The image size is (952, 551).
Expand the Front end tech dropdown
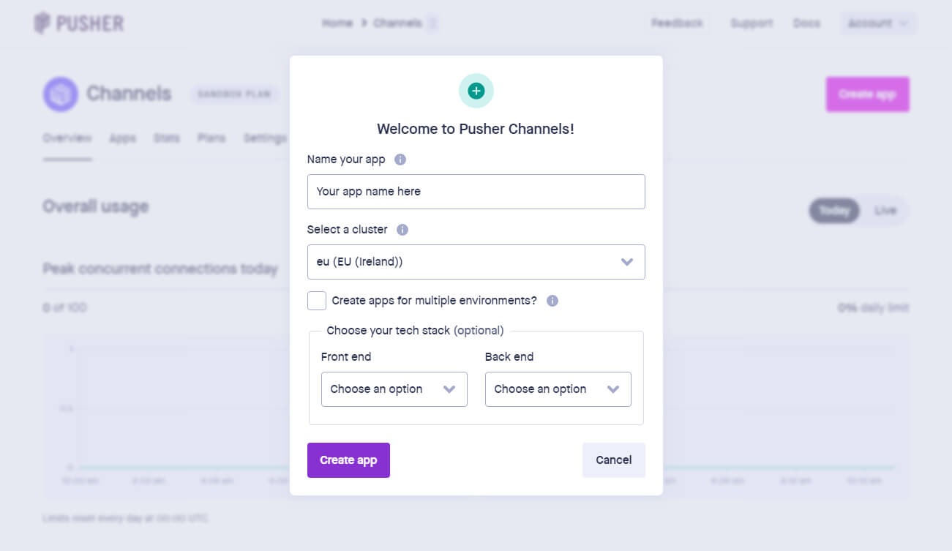394,389
